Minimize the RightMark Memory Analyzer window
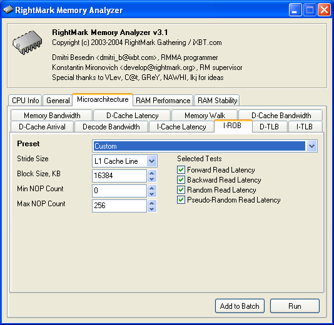The height and width of the screenshot is (325, 334). click(x=295, y=10)
